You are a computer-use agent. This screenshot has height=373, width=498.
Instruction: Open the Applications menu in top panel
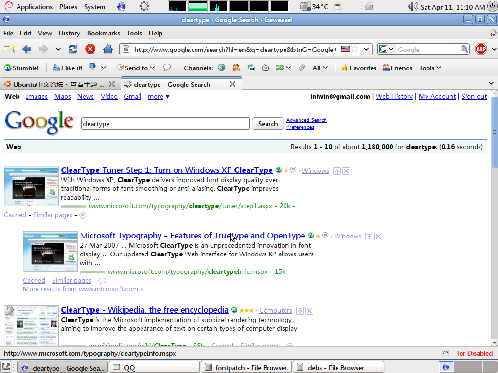[35, 7]
